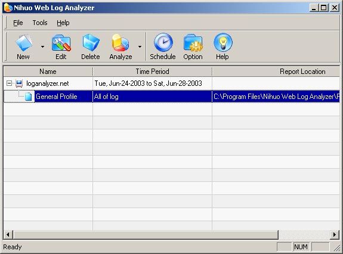Open the Help menu in menu bar
343x254 pixels.
tap(63, 23)
